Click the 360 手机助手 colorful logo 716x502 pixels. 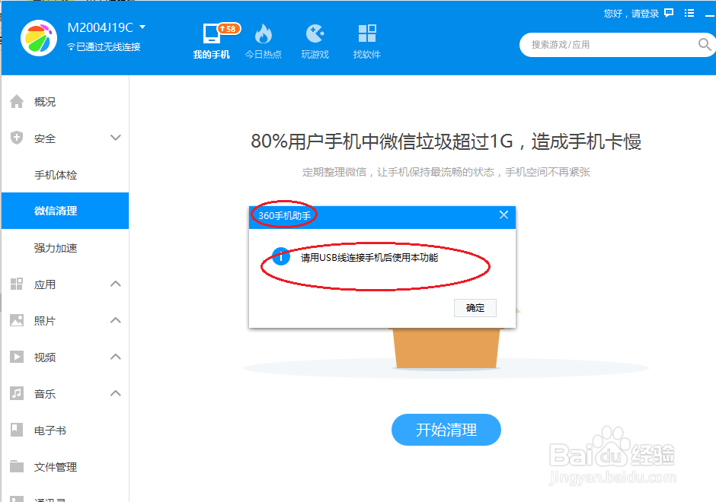(x=39, y=38)
